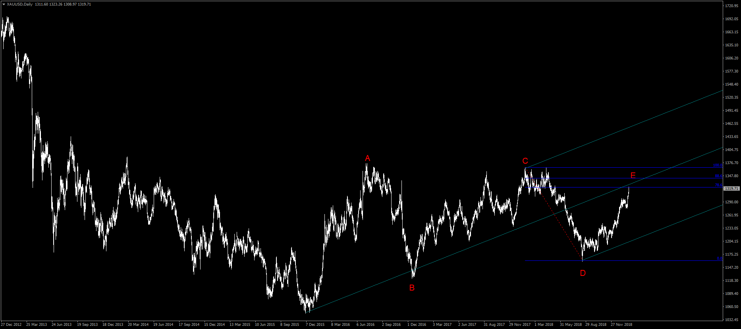Select the red wave label E
The height and width of the screenshot is (329, 741).
coord(633,176)
